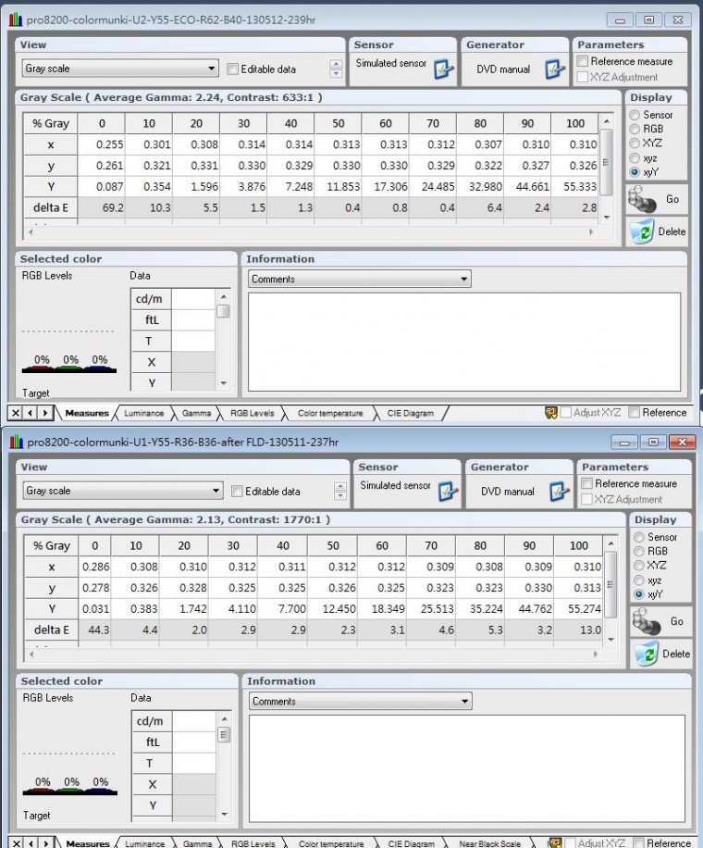Click horizontal scrollbar left arrow in bottom window table
Screen dimensions: 703x848
pos(31,655)
